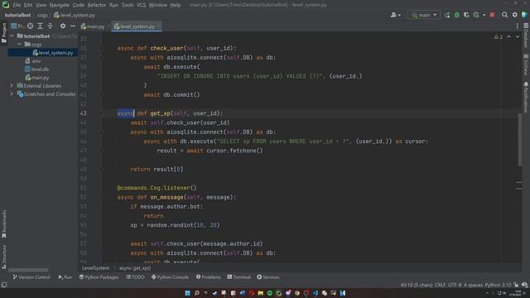
Task: Open the Navigate menu
Action: click(59, 5)
